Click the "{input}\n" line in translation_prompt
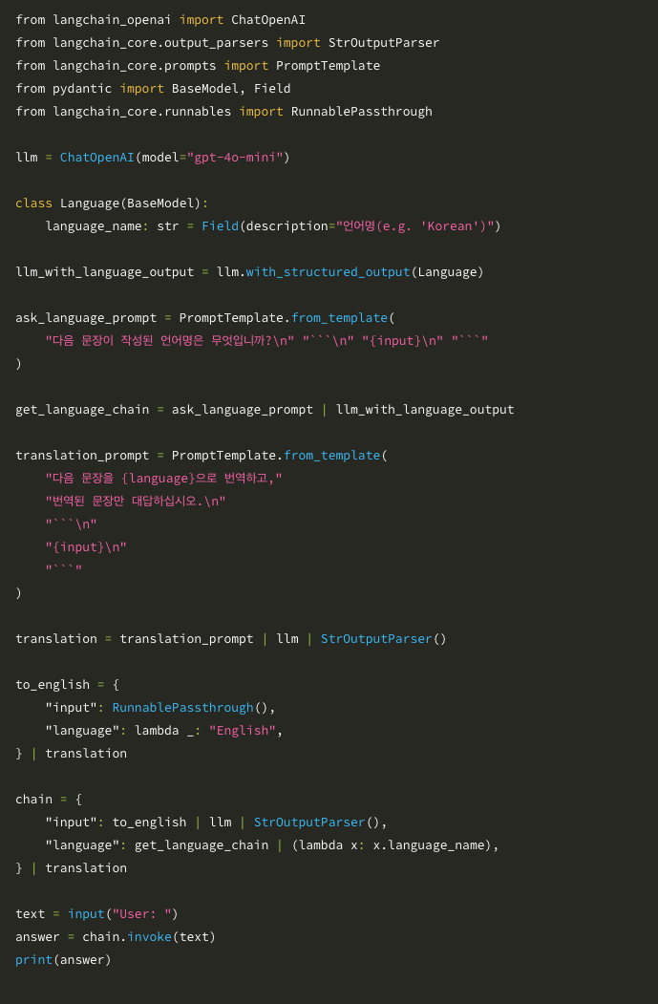The width and height of the screenshot is (658, 1004). tap(86, 547)
